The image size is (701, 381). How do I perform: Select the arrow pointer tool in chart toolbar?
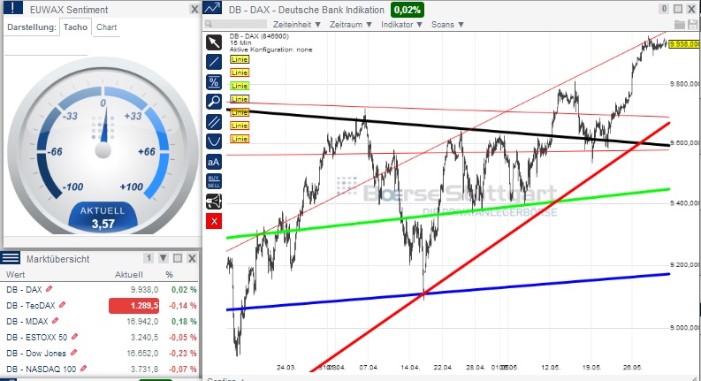click(x=214, y=42)
